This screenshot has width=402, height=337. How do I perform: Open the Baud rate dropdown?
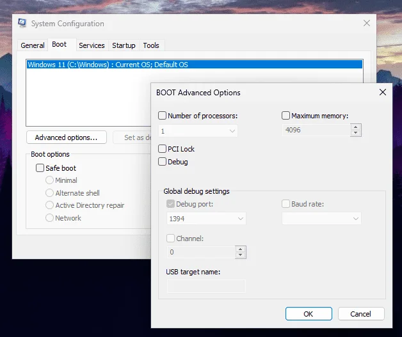[322, 219]
